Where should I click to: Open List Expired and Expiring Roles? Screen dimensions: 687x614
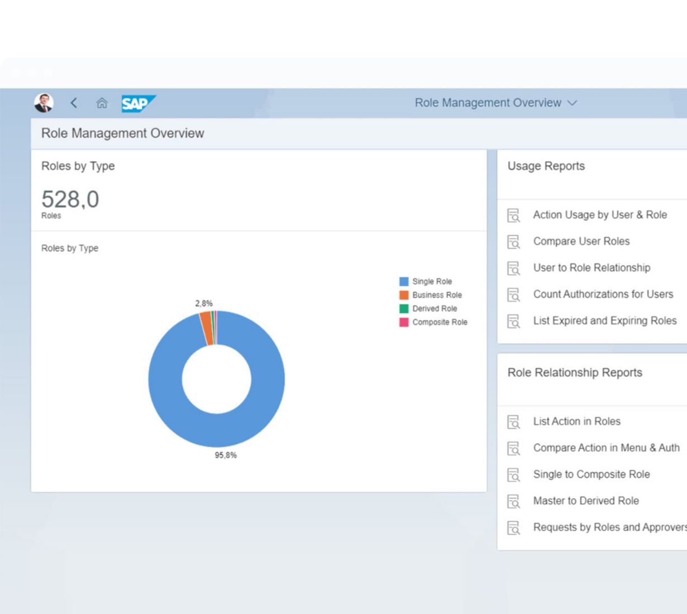(x=604, y=321)
